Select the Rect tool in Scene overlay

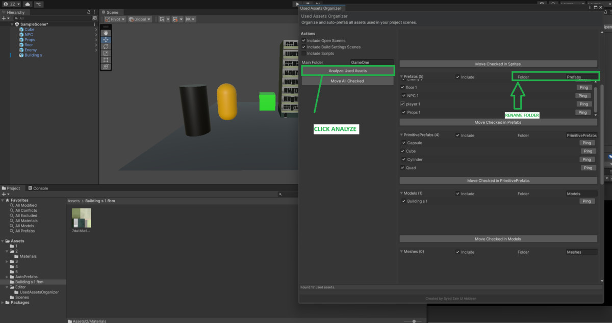tap(106, 60)
